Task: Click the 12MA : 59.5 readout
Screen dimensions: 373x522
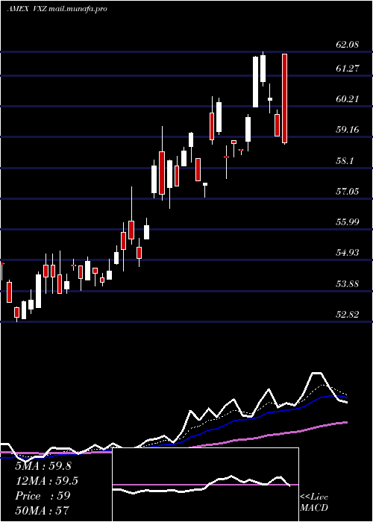Action: click(46, 481)
